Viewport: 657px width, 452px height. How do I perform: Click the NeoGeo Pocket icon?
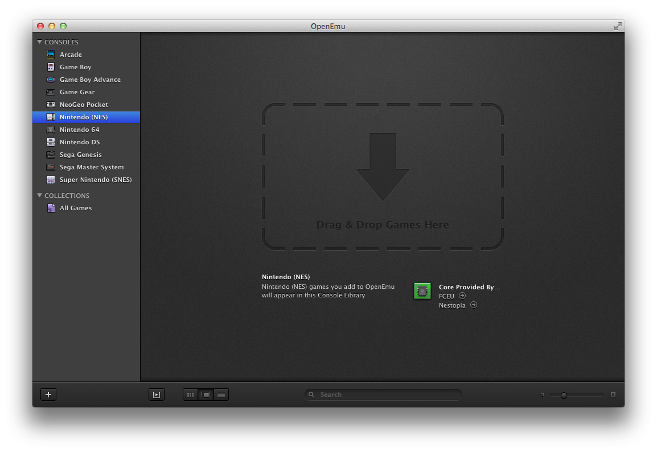[x=51, y=105]
